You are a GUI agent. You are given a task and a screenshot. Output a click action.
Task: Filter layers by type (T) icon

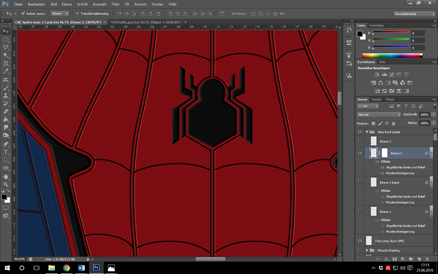click(406, 106)
